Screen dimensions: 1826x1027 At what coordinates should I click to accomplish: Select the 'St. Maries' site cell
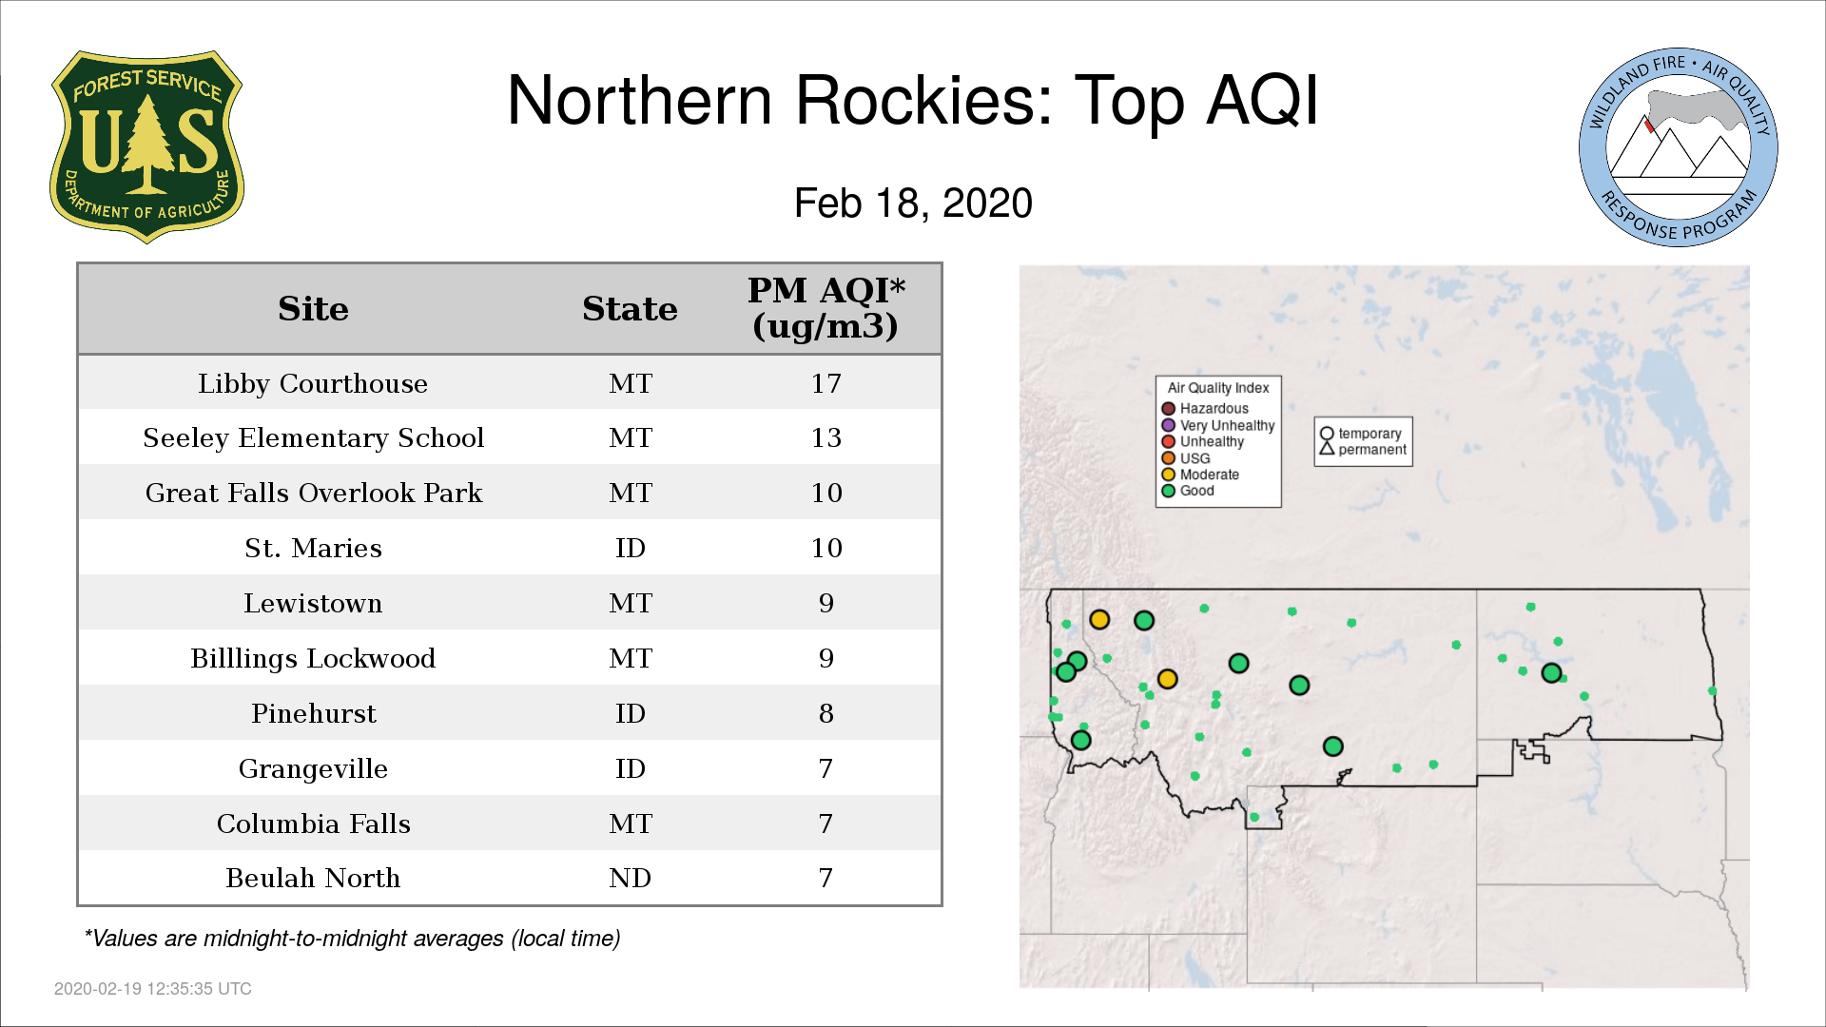coord(313,549)
